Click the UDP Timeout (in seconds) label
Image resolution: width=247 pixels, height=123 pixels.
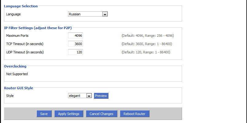(x=25, y=52)
